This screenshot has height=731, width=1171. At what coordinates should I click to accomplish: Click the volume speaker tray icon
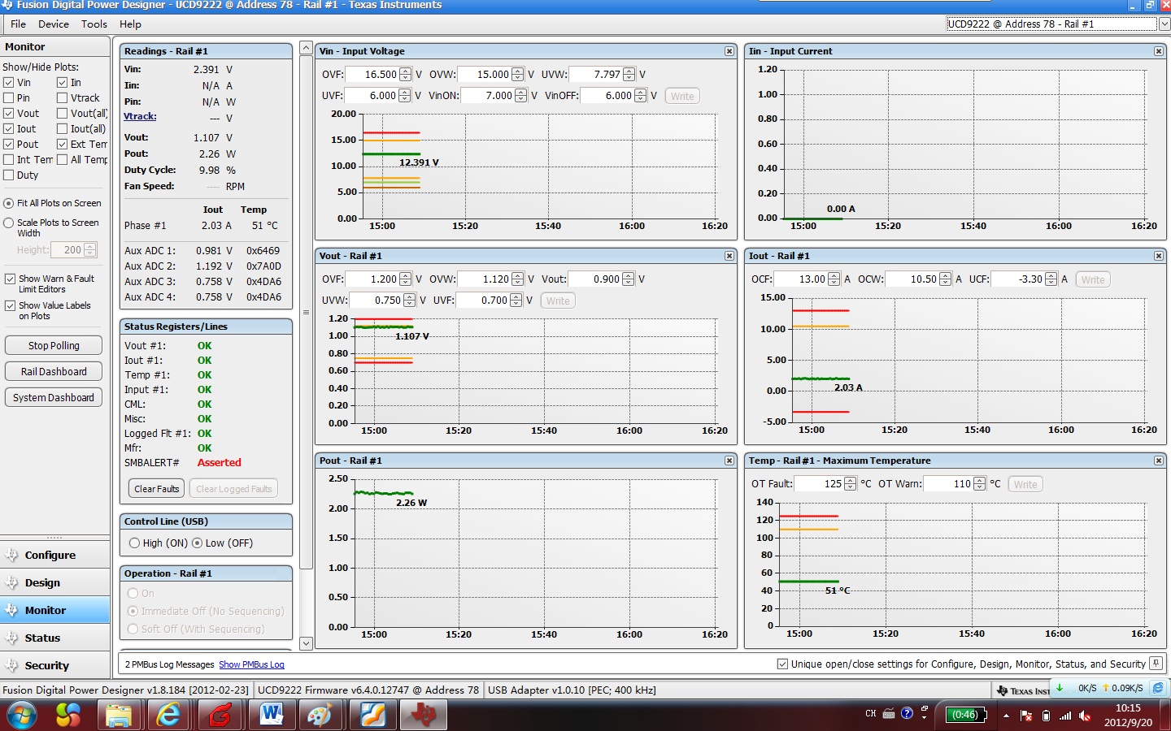point(1085,716)
